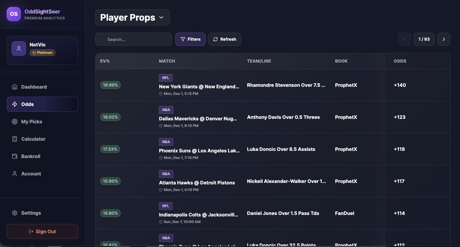
Task: Click the Platinum crown badge
Action: (x=43, y=53)
